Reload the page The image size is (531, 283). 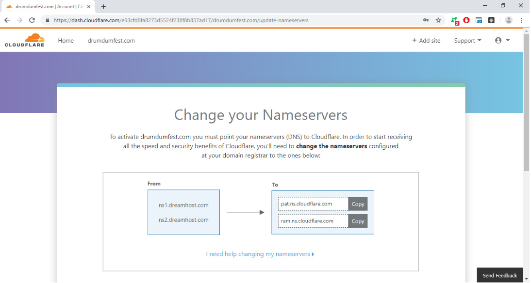32,20
